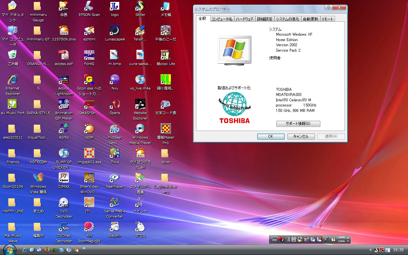Change the 般 conversion mode on language bar
Image resolution: width=408 pixels, height=255 pixels.
point(294,239)
